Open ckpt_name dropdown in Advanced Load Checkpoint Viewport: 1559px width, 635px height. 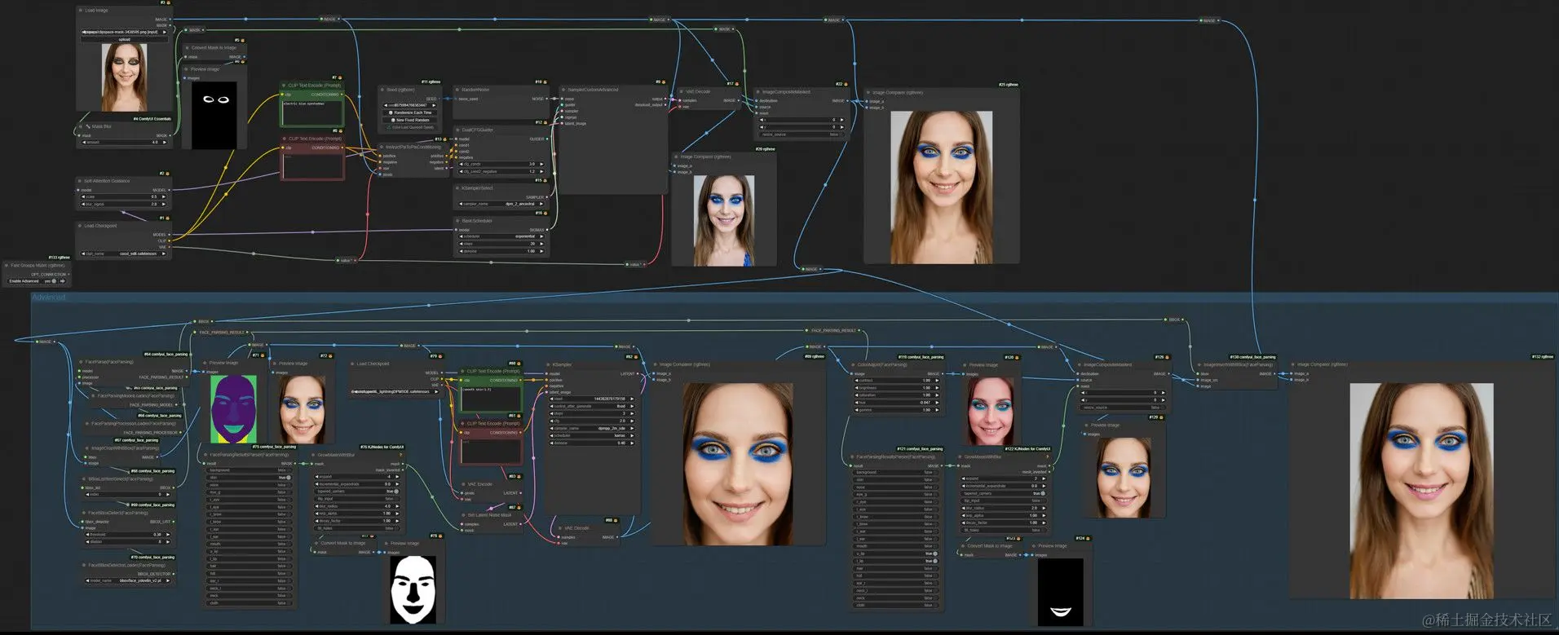[x=395, y=391]
